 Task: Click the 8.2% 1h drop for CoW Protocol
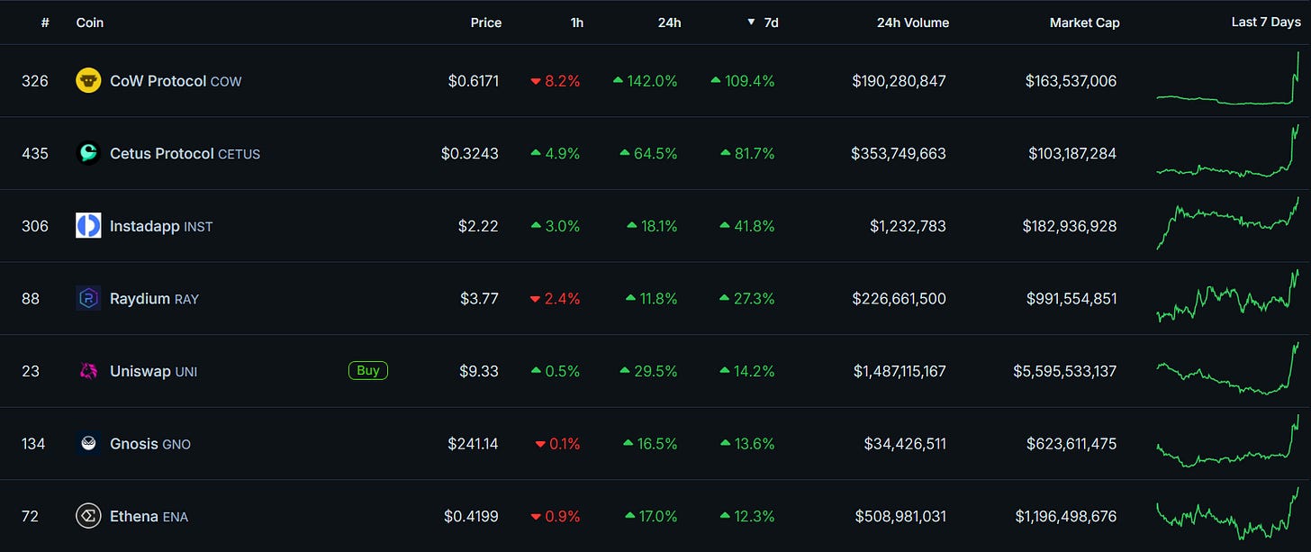click(x=556, y=81)
